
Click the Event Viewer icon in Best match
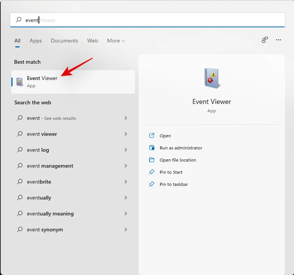pos(19,82)
